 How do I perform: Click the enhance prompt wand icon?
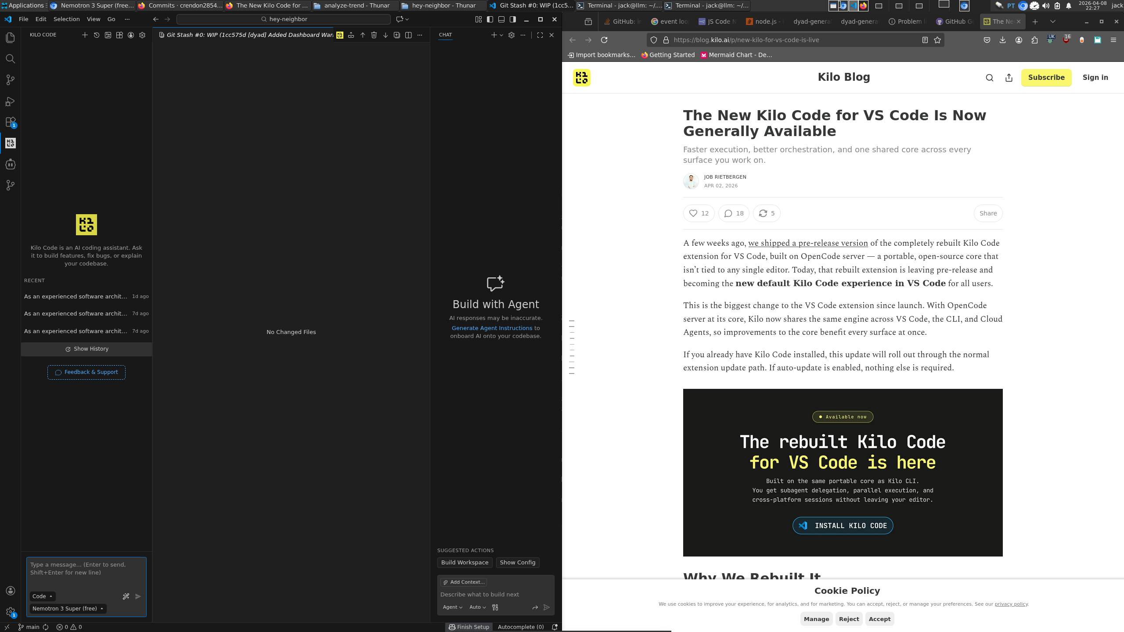(126, 596)
